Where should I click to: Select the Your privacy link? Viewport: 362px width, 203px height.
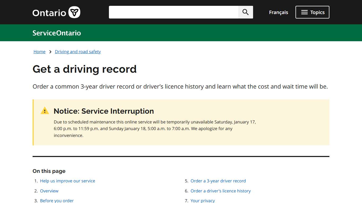click(x=203, y=200)
